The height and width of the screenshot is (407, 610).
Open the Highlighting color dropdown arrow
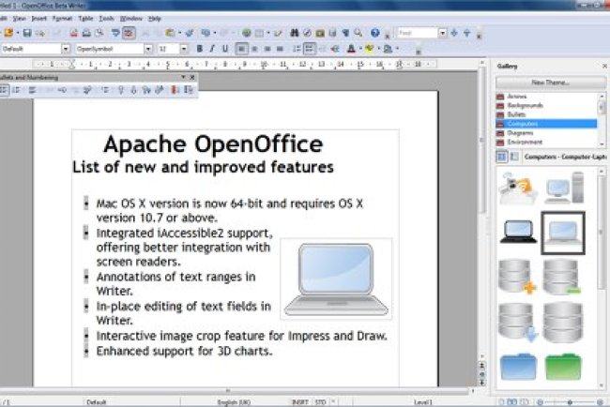378,49
